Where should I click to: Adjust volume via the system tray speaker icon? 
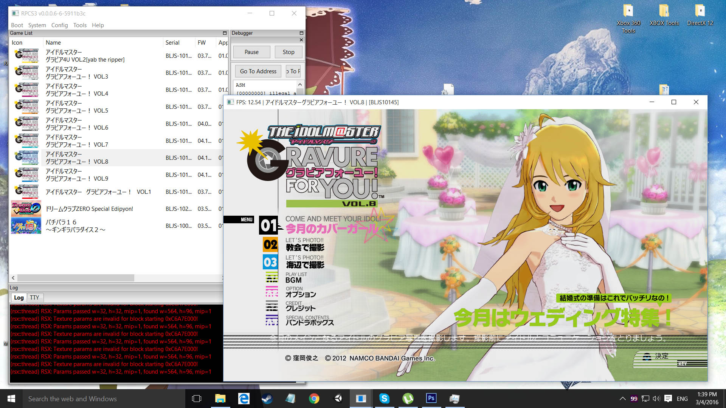pyautogui.click(x=656, y=399)
